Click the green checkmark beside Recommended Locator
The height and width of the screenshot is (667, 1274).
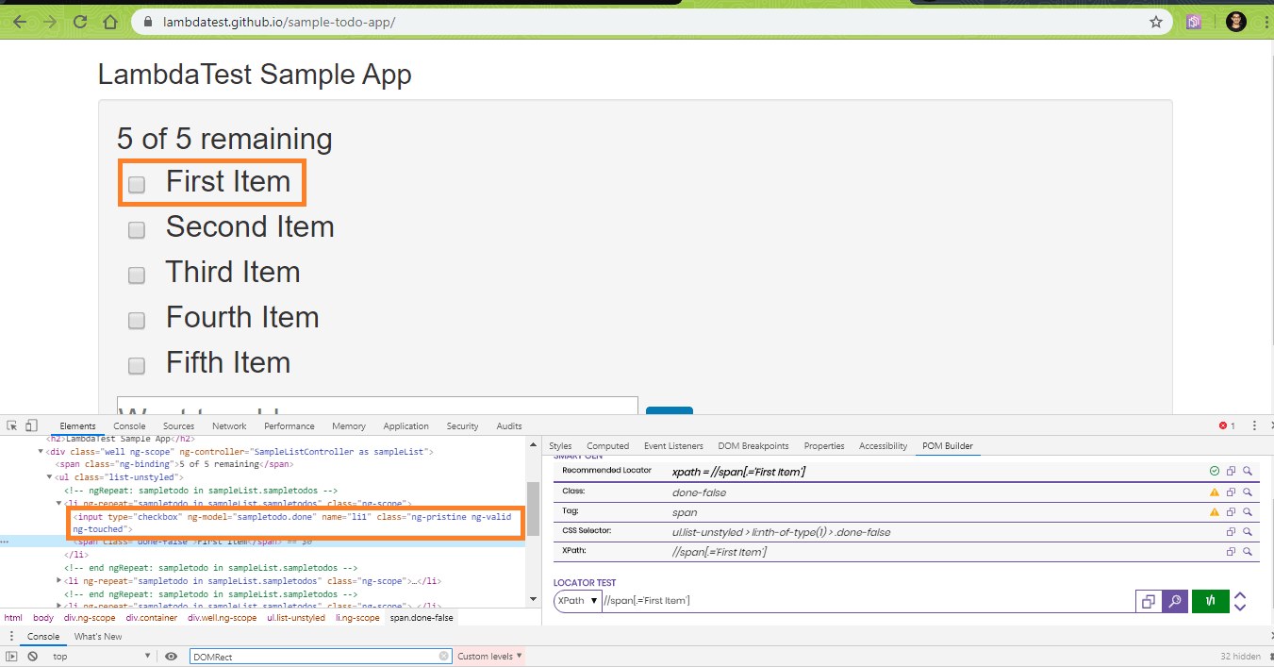pos(1215,470)
